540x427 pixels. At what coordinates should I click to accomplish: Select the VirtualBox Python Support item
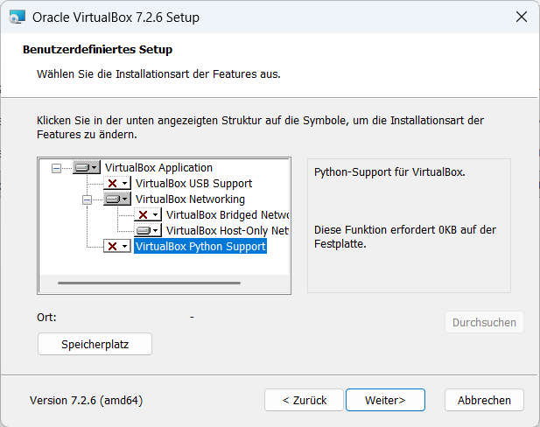point(200,247)
